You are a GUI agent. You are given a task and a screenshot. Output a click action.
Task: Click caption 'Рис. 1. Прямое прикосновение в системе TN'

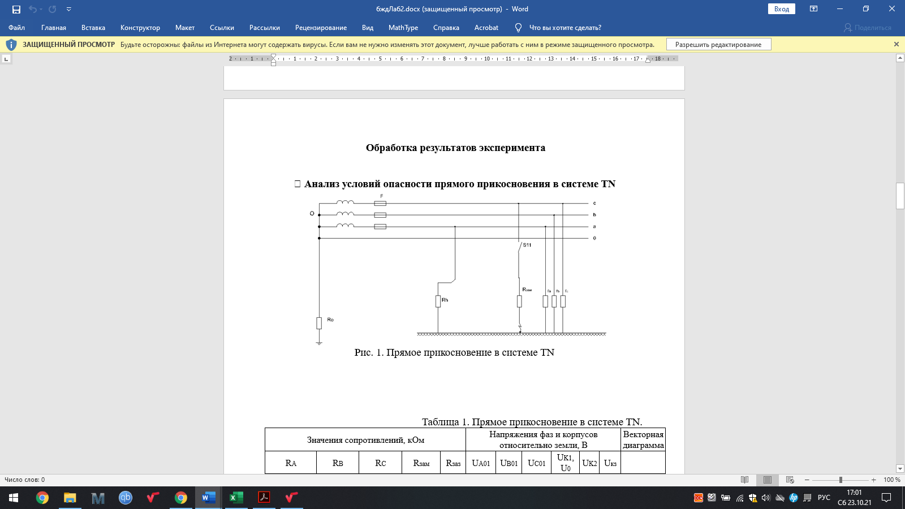point(454,352)
